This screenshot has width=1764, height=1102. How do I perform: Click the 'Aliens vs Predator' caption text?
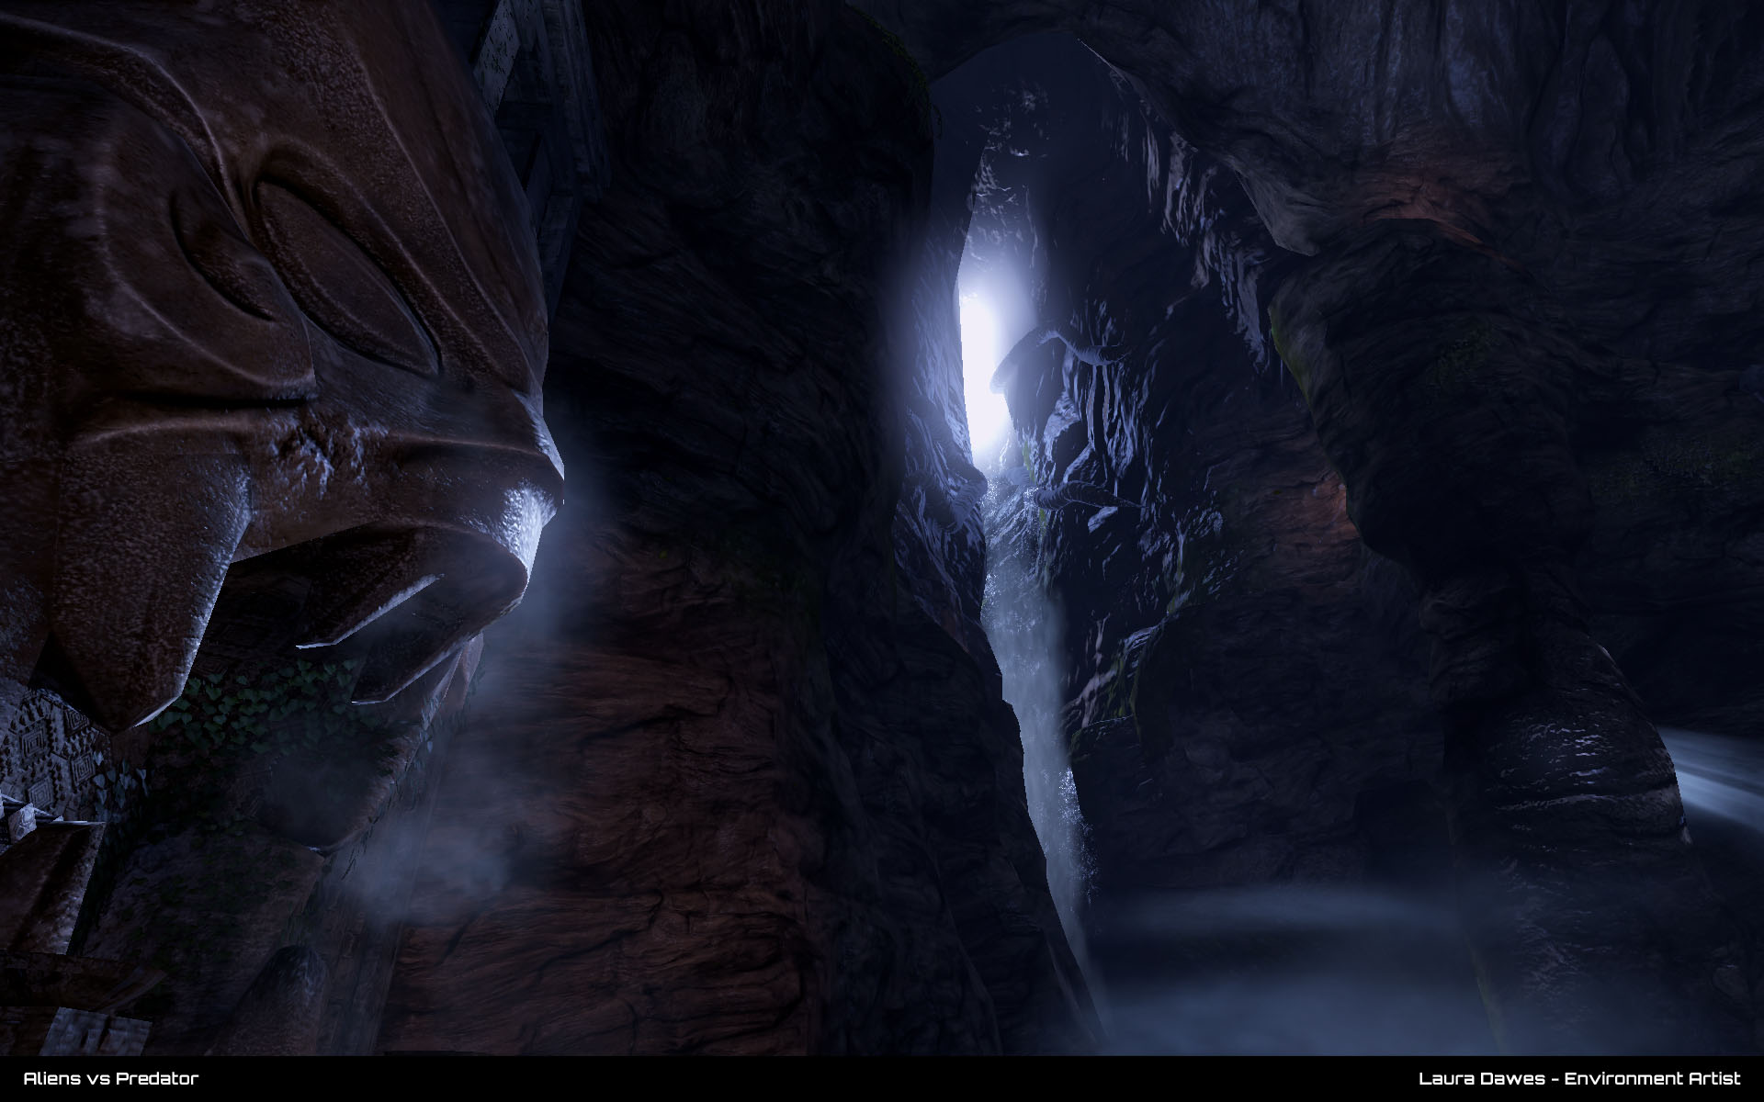coord(110,1078)
